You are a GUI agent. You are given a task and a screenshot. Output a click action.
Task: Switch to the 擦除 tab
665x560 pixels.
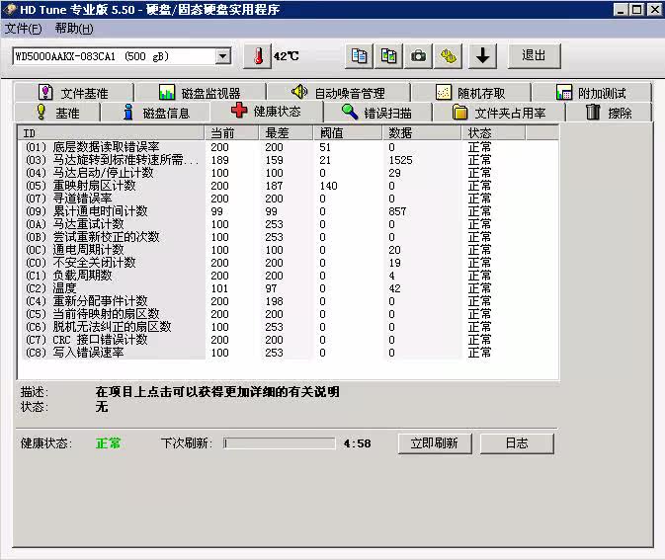[609, 113]
